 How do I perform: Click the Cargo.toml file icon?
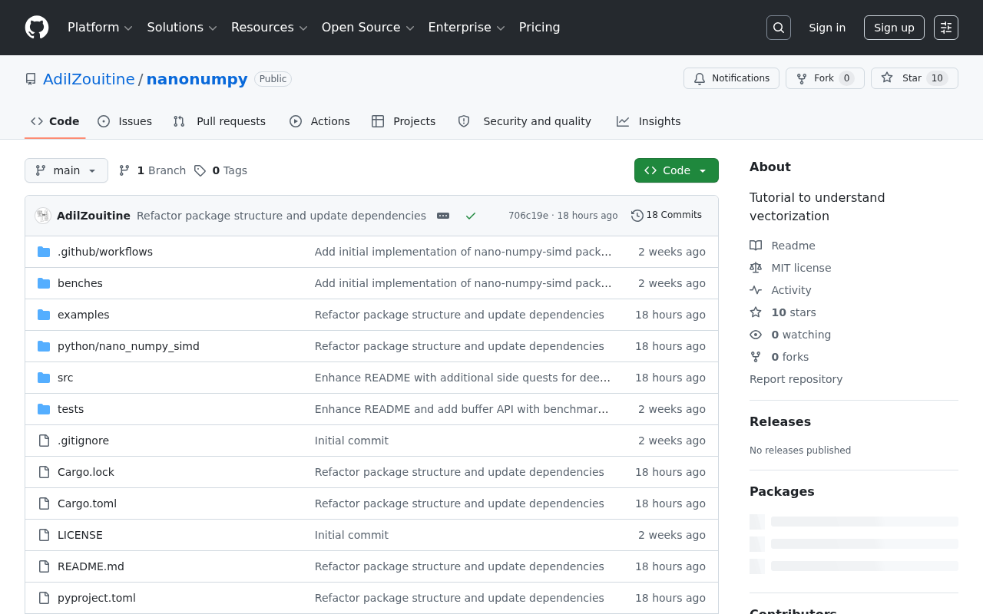coord(44,503)
